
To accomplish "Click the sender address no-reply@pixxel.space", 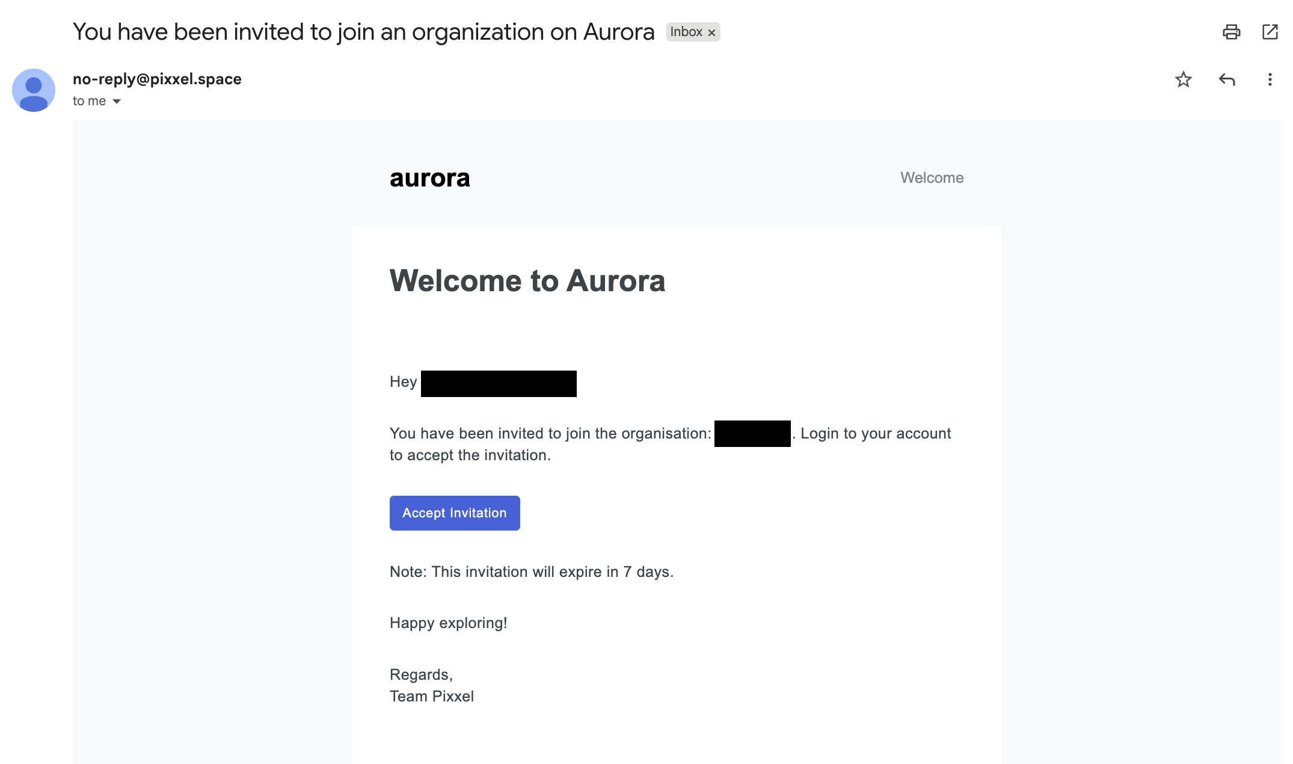I will [157, 79].
